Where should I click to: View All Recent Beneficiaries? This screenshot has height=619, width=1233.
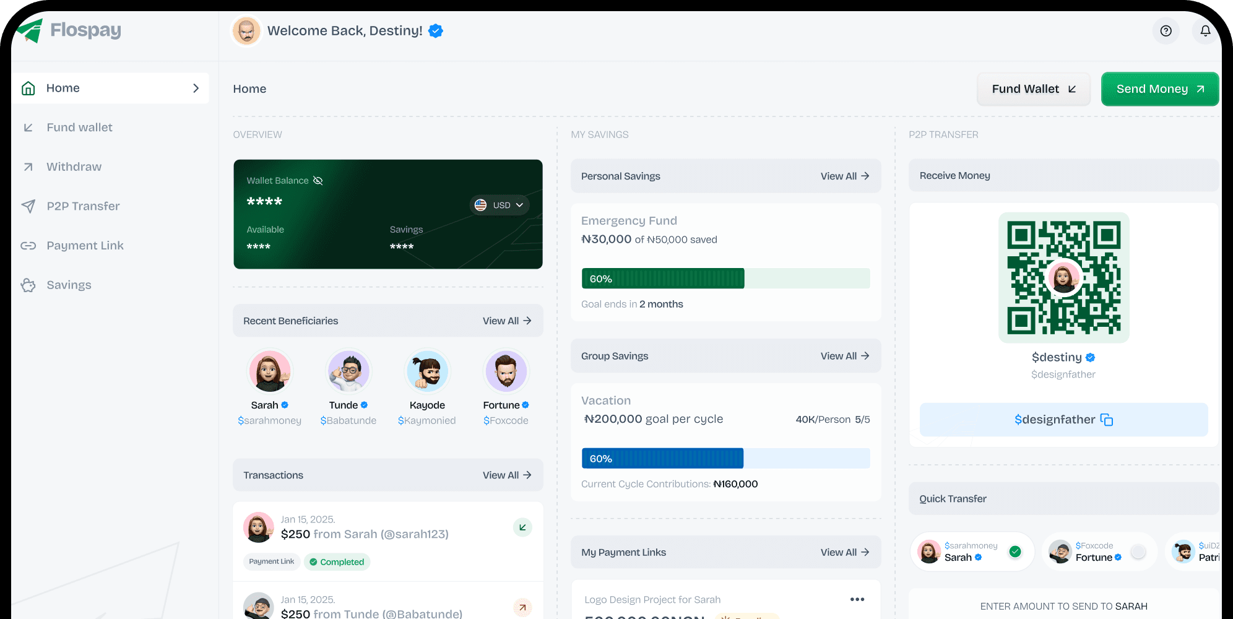pos(507,321)
